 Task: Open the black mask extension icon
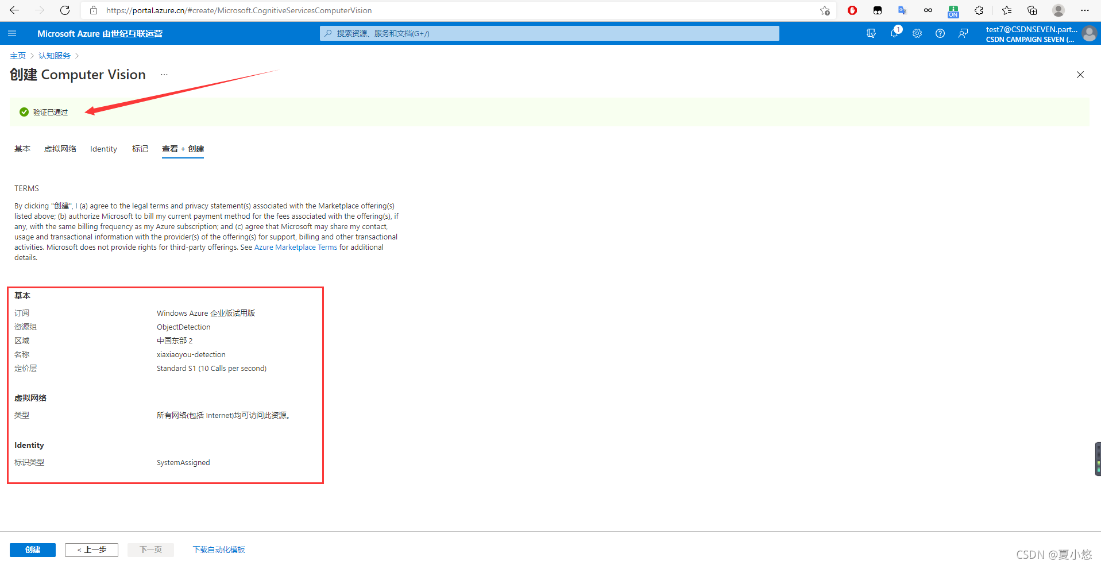coord(878,10)
